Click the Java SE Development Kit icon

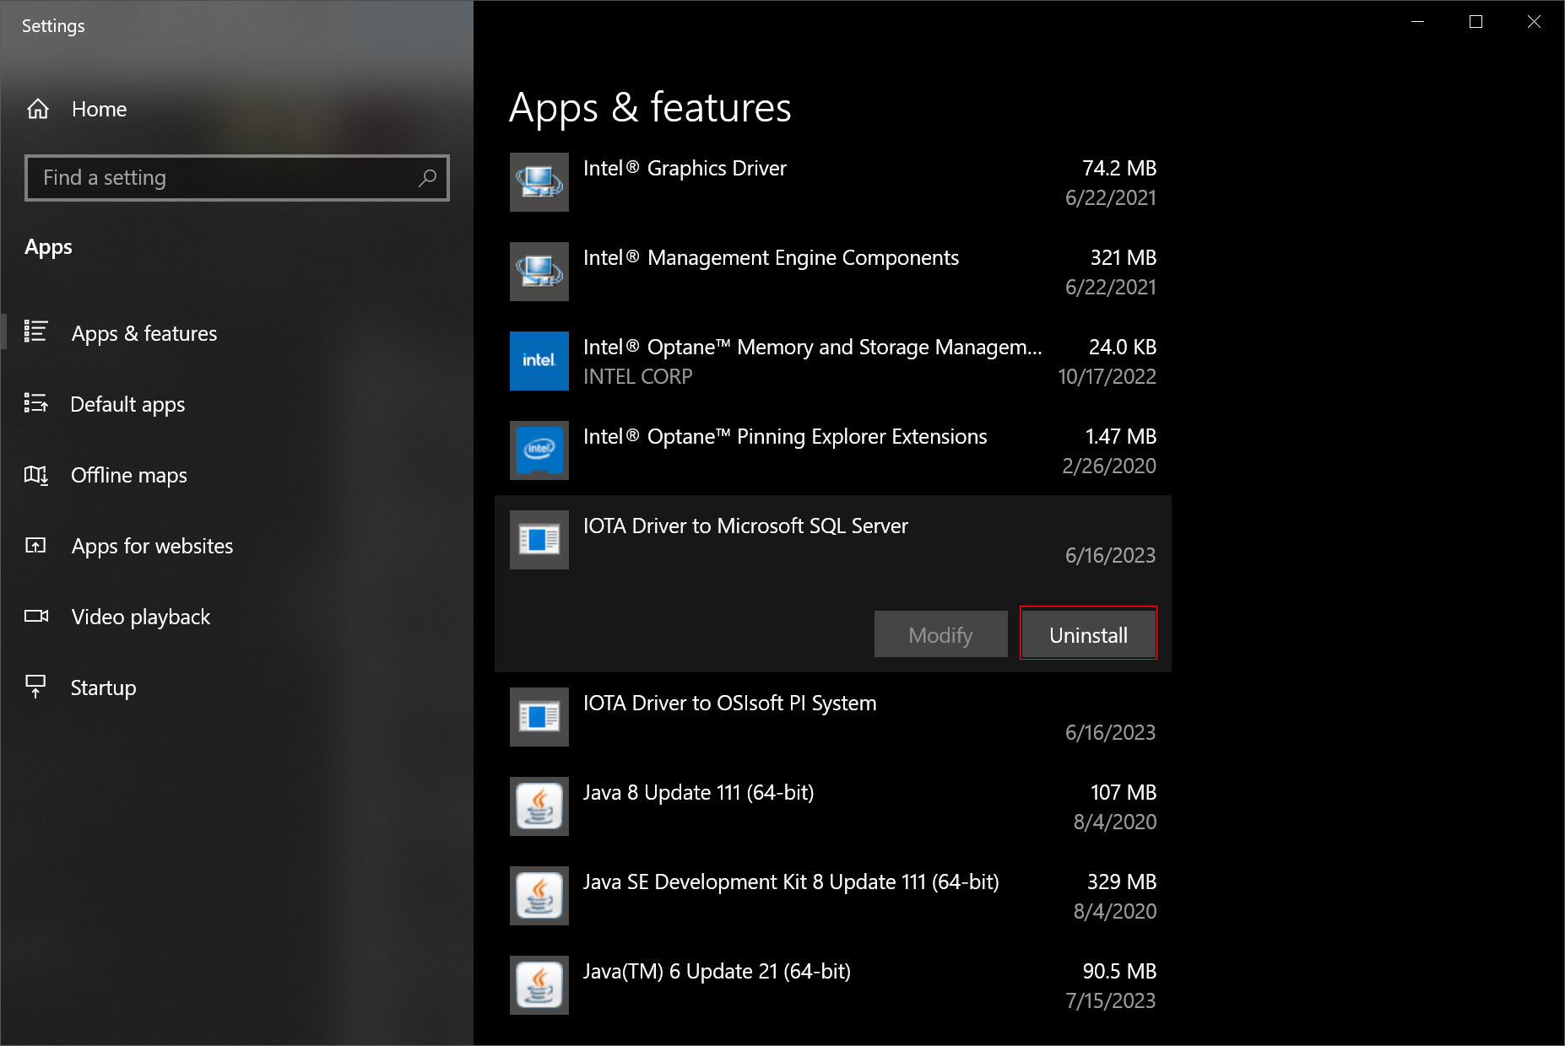(539, 896)
